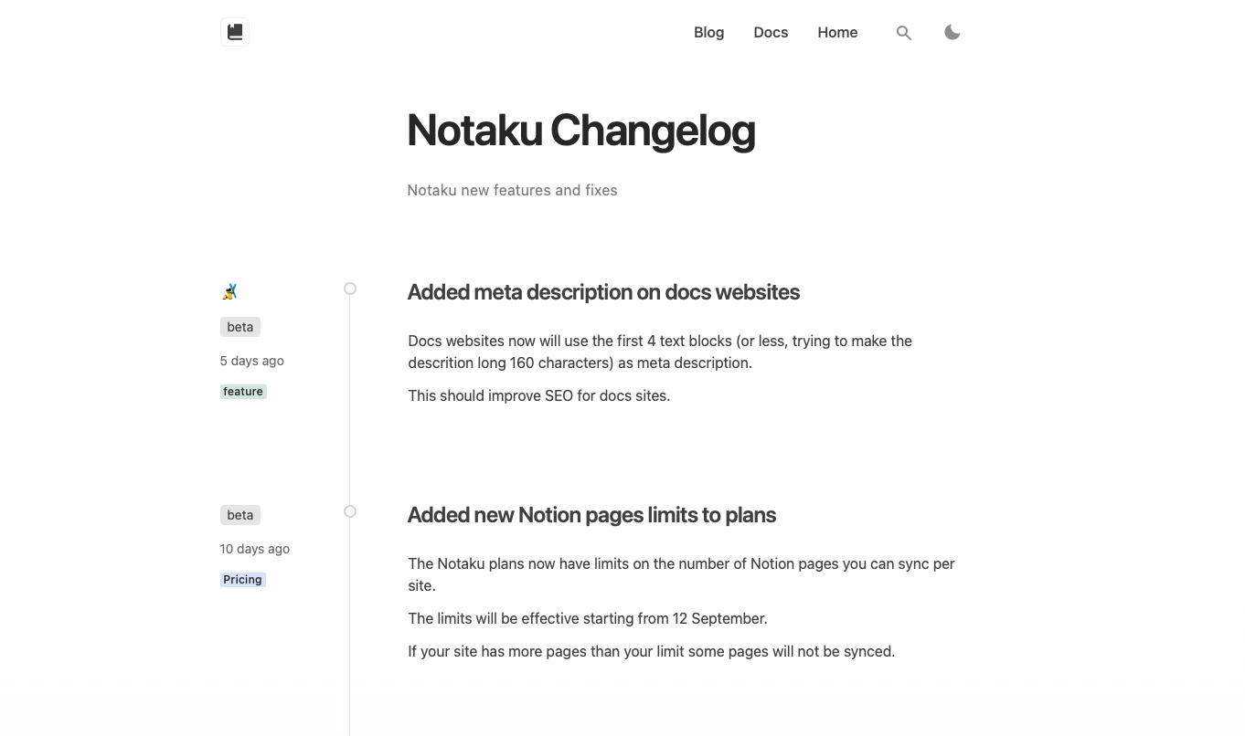This screenshot has height=736, width=1245.
Task: Click the magnifier to start a search
Action: tap(904, 32)
